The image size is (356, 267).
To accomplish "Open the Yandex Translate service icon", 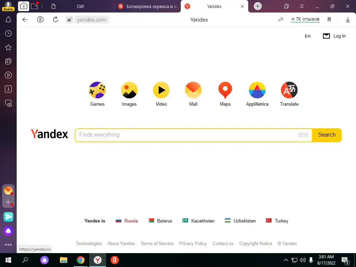I will pyautogui.click(x=289, y=90).
